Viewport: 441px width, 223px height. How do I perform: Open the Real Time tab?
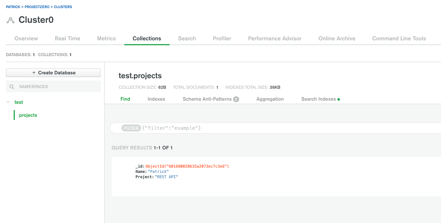tap(67, 38)
